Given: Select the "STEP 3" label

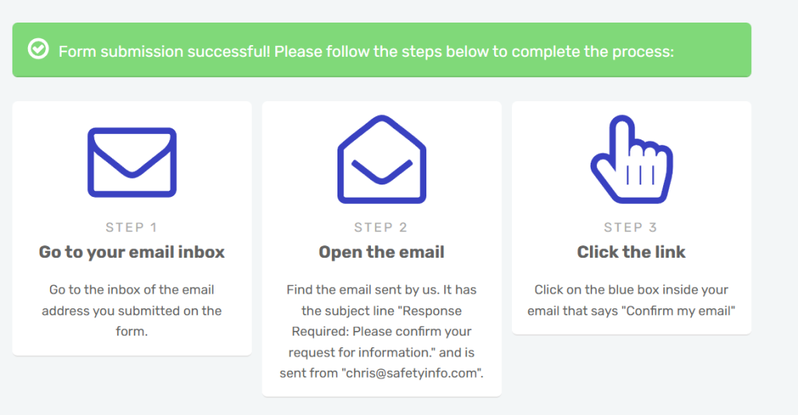Looking at the screenshot, I should (x=630, y=227).
